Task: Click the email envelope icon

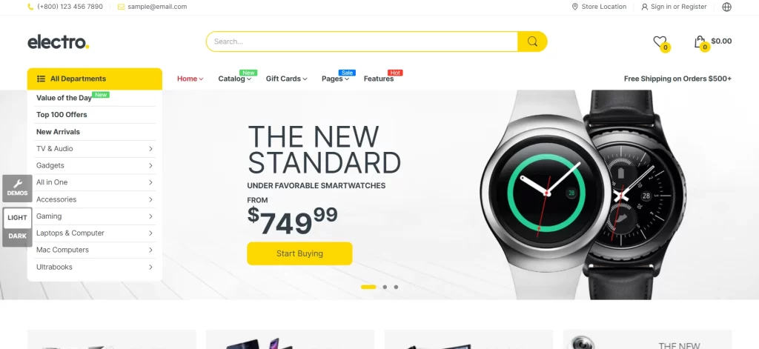Action: 121,7
